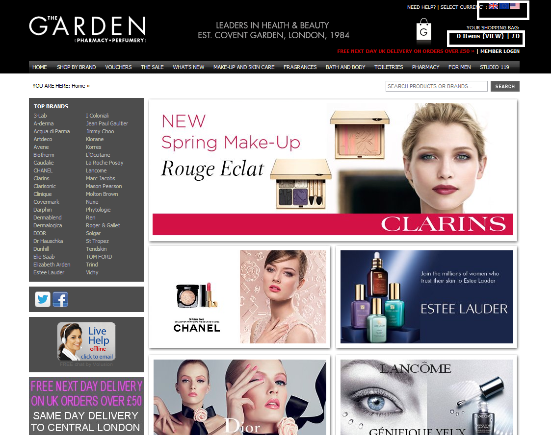Open Avene brand page
Viewport: 551px width, 435px height.
point(41,147)
